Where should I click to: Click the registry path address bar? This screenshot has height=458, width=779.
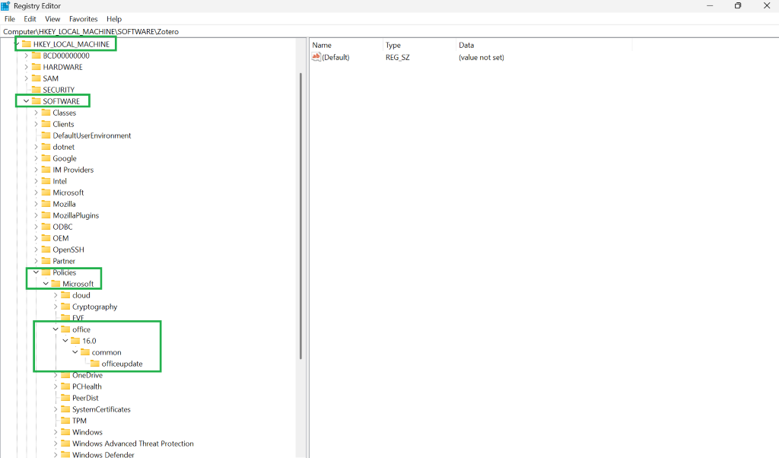tap(389, 31)
